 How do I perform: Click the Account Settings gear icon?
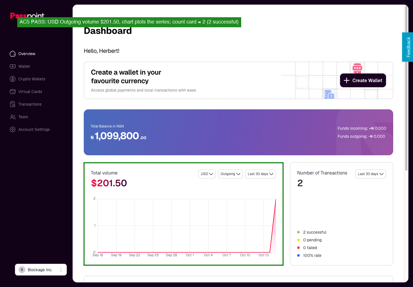pyautogui.click(x=13, y=129)
